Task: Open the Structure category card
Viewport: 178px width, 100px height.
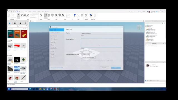Action: click(x=17, y=34)
